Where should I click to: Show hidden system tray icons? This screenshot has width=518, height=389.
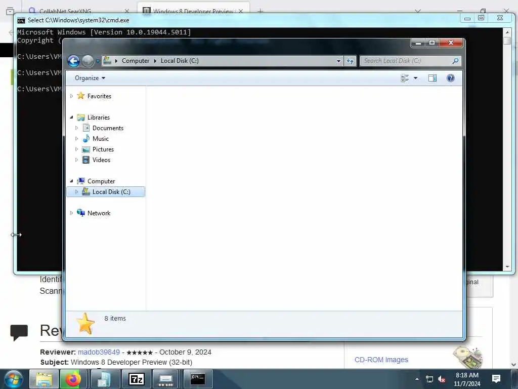(417, 379)
